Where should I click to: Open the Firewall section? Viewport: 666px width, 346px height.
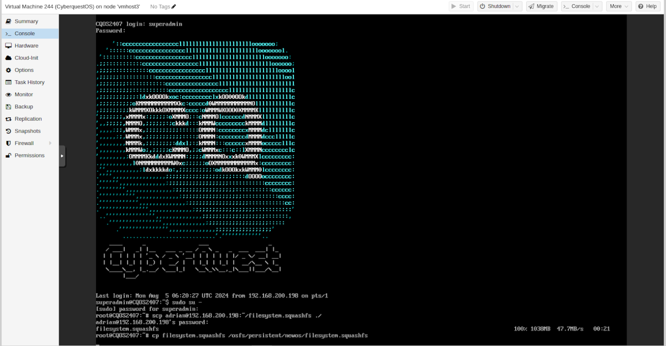click(29, 143)
